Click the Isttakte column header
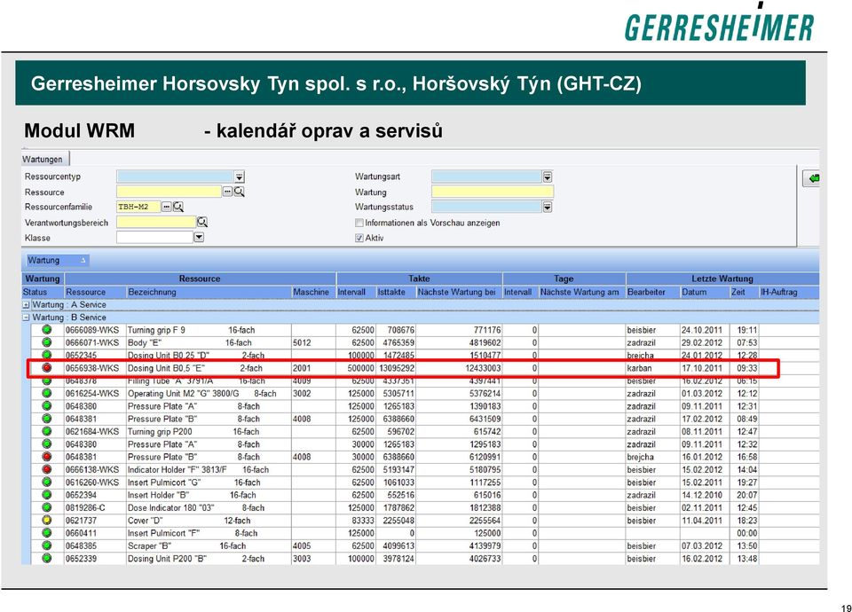The width and height of the screenshot is (852, 612). pyautogui.click(x=396, y=292)
